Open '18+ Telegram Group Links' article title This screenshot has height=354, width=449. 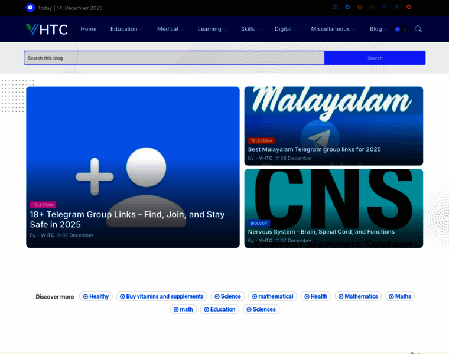(127, 219)
